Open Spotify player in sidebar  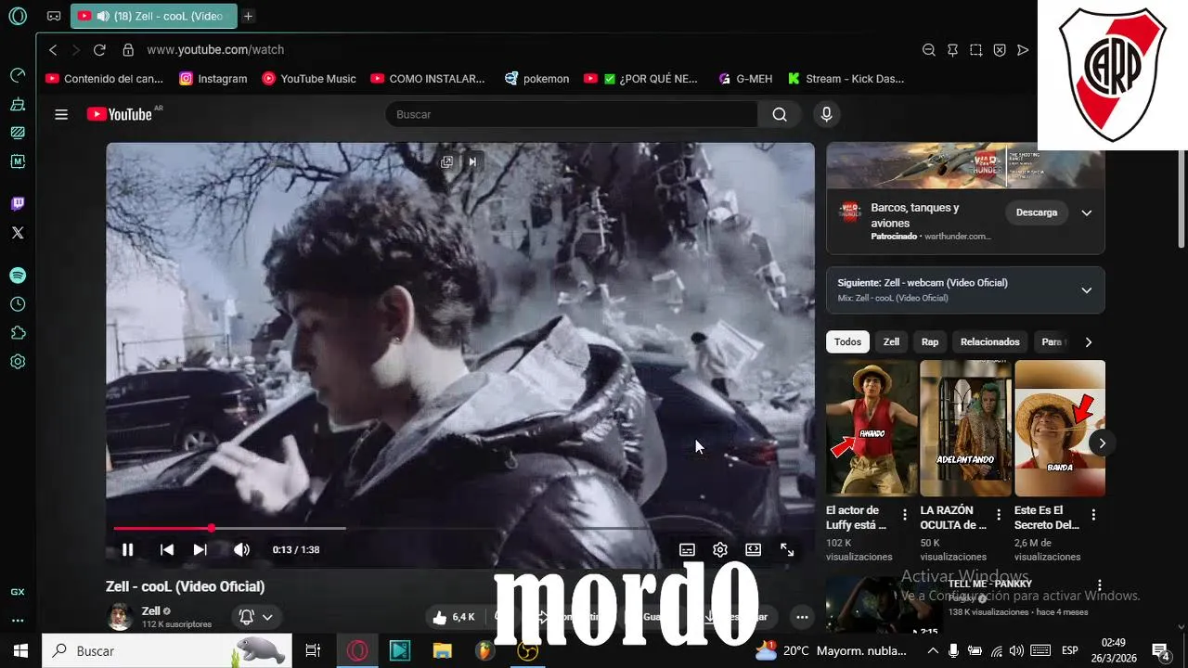click(18, 276)
